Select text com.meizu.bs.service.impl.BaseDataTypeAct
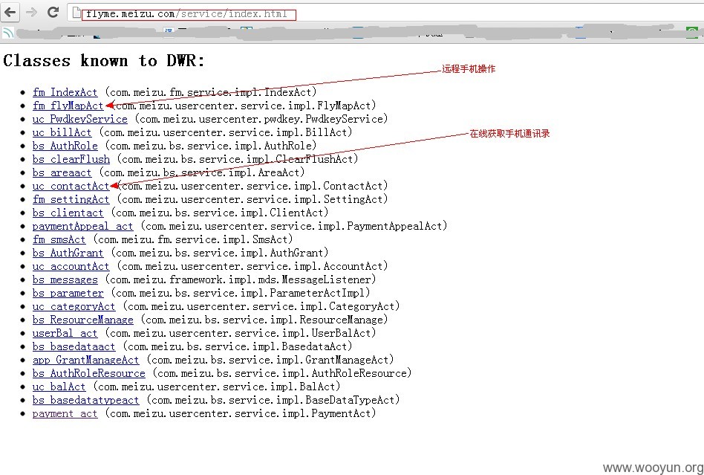 click(273, 400)
